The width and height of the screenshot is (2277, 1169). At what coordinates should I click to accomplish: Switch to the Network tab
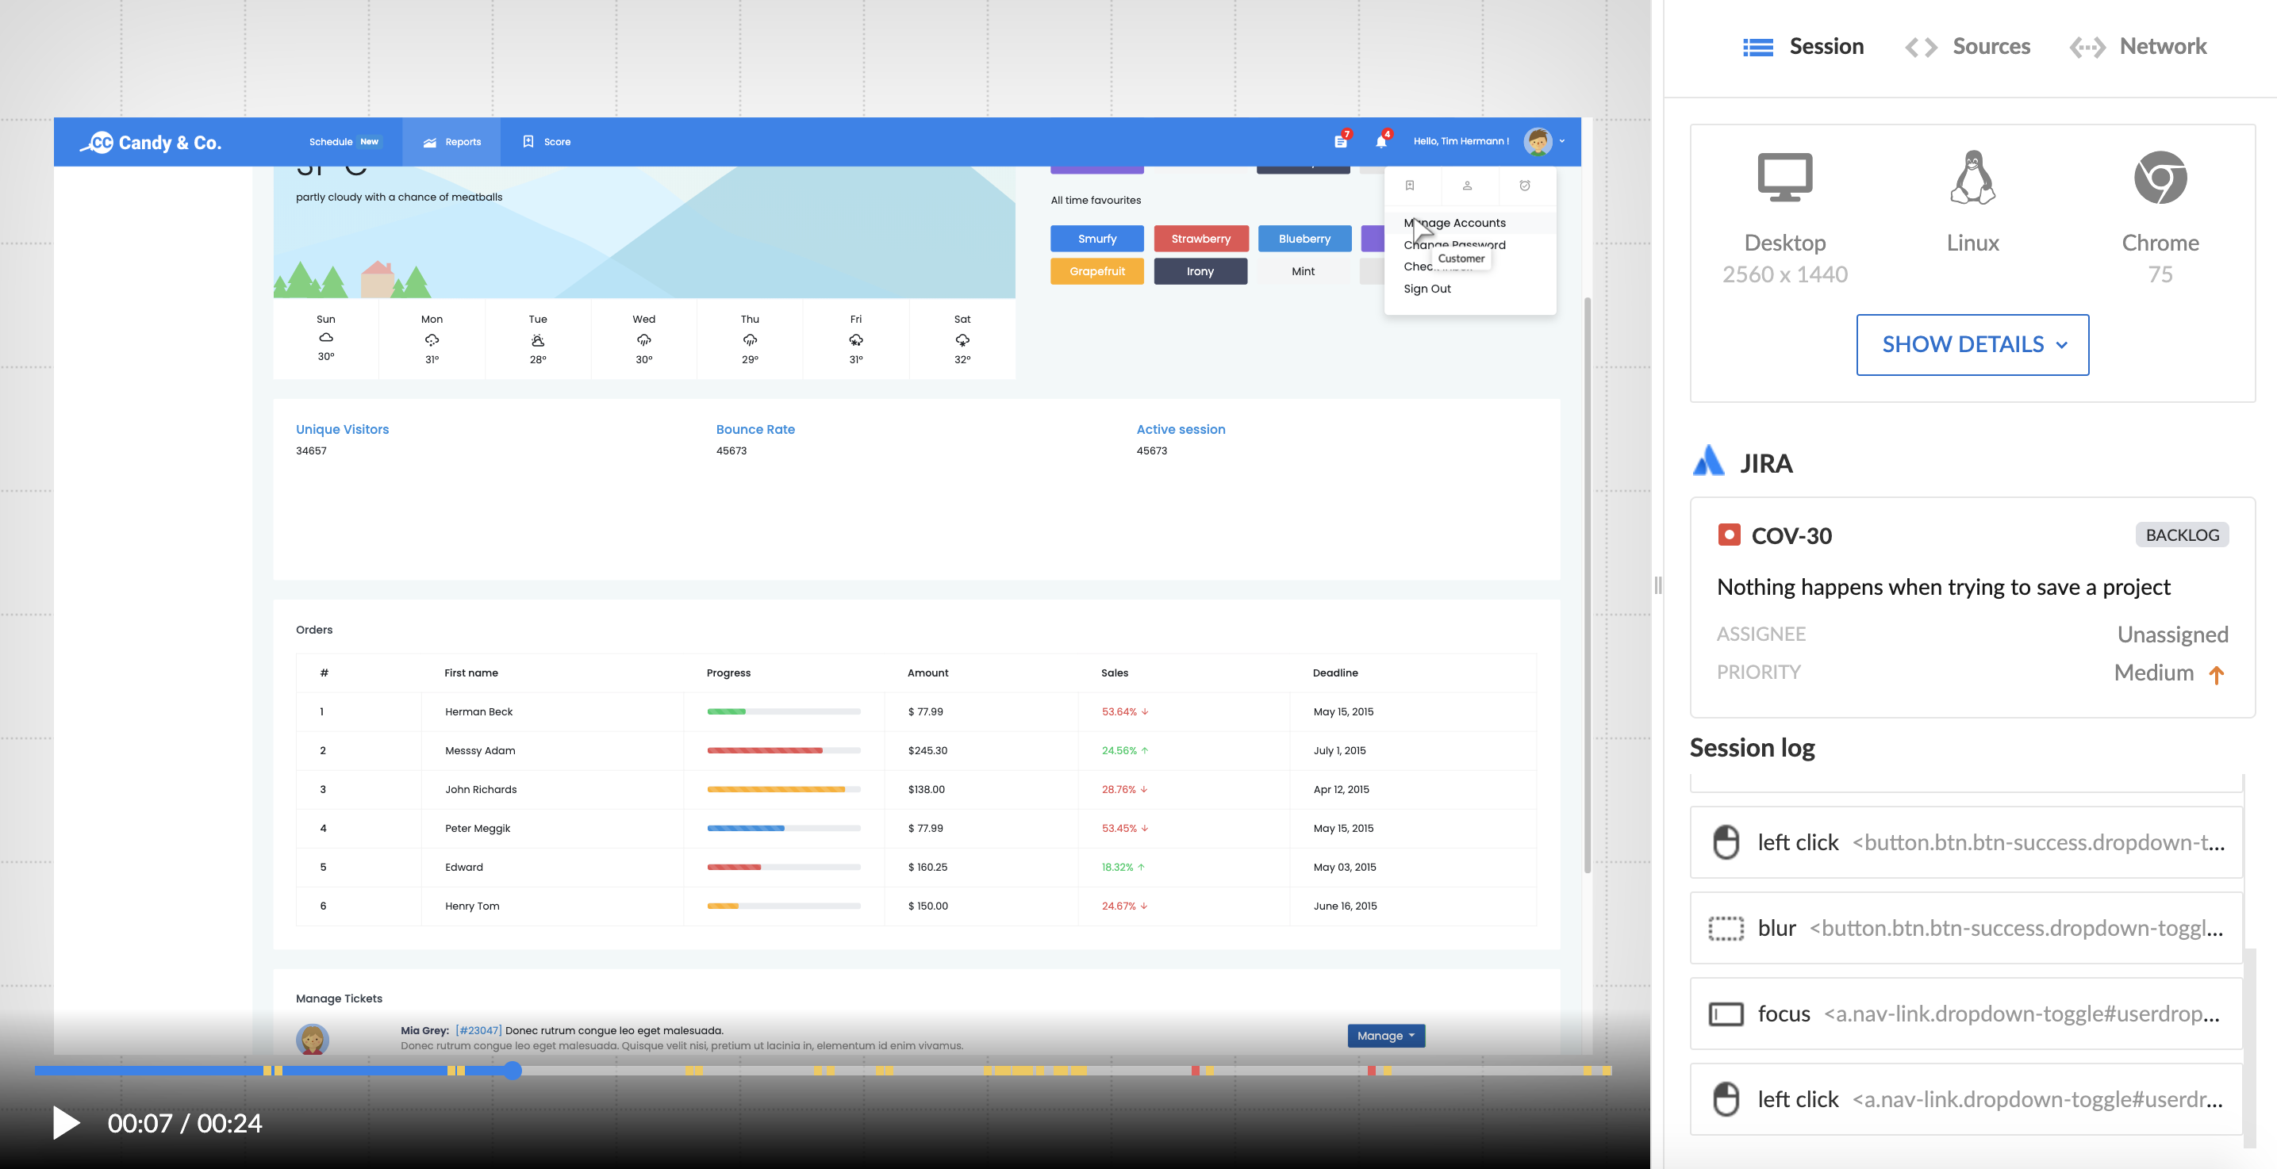(2138, 47)
